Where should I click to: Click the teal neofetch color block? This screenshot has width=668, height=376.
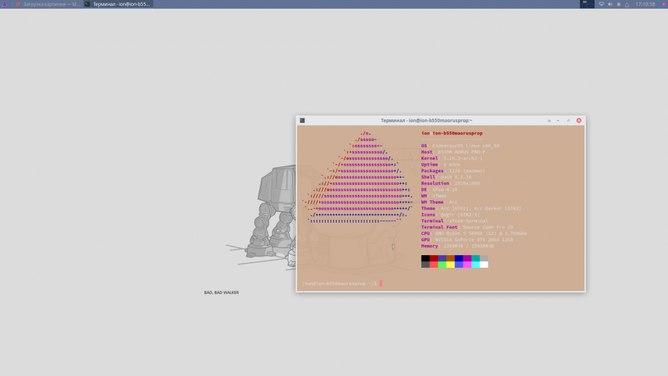coord(476,258)
